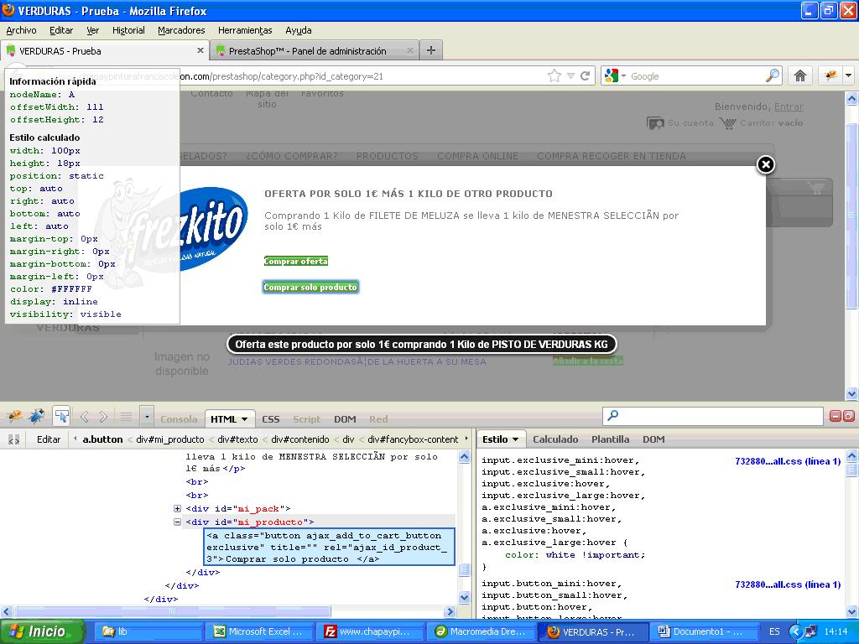Click the Firebug search box
Image resolution: width=859 pixels, height=644 pixels.
click(713, 416)
